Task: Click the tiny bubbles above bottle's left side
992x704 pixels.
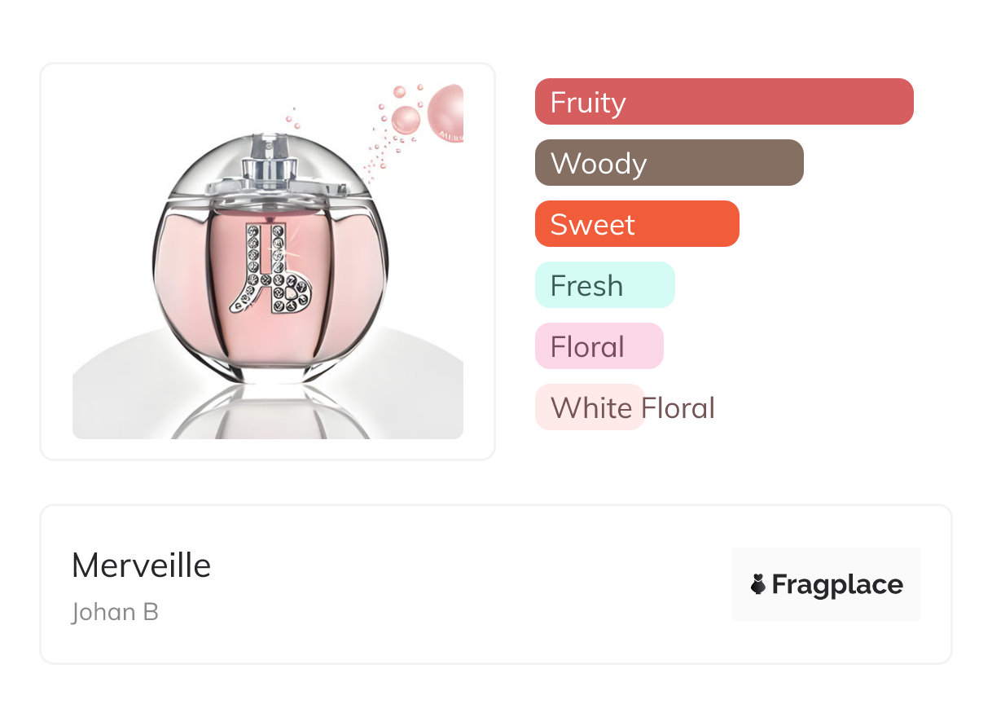Action: point(291,120)
